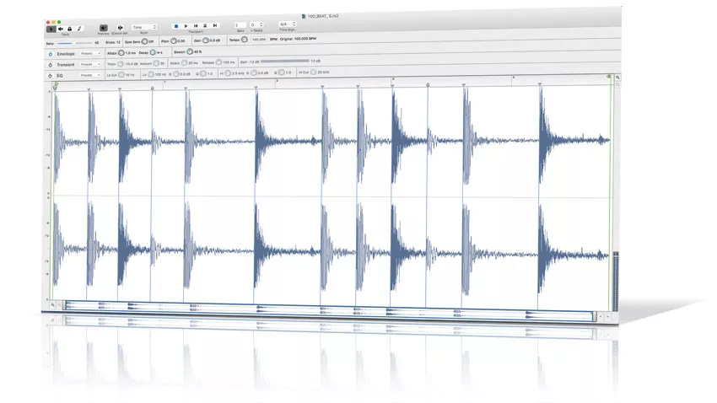The image size is (717, 403).
Task: Select the mute slice speaker tool
Action: 60,28
